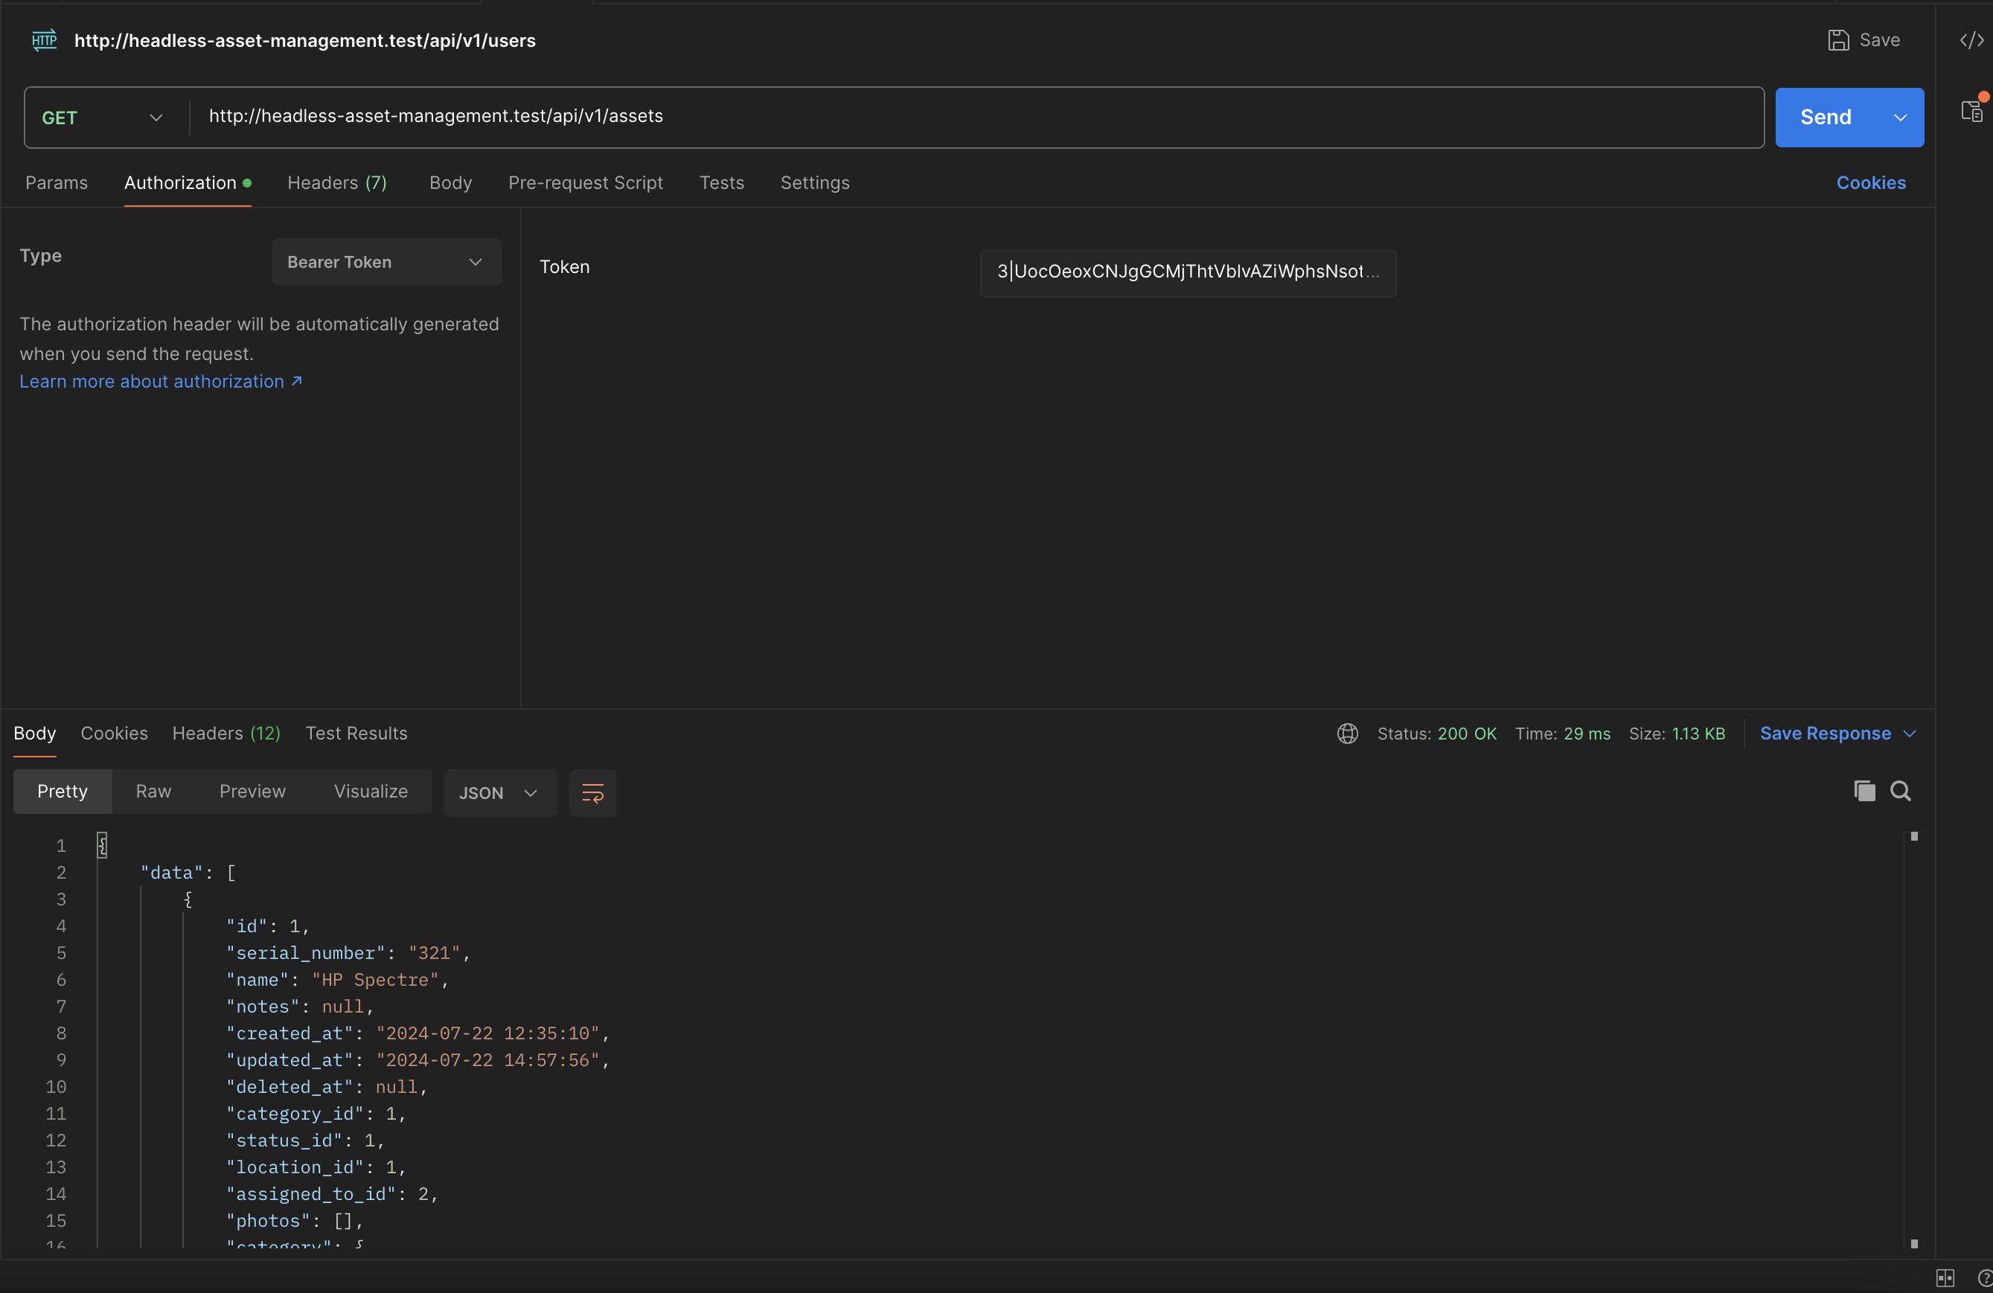The width and height of the screenshot is (1993, 1293).
Task: Click the two-pane layout icon
Action: pyautogui.click(x=1945, y=1278)
